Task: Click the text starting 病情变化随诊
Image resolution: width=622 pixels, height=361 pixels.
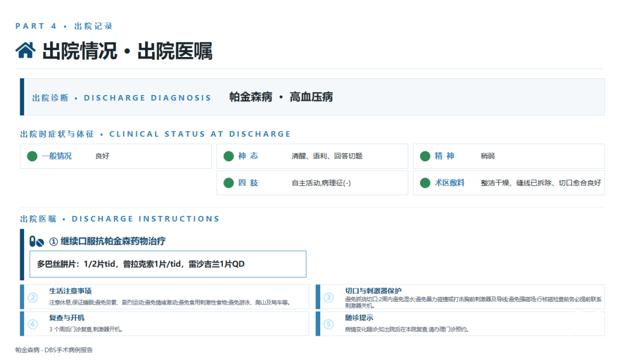Action: click(x=407, y=329)
